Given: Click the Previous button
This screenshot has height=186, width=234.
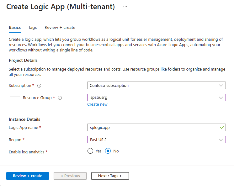Looking at the screenshot, I should 70,176.
